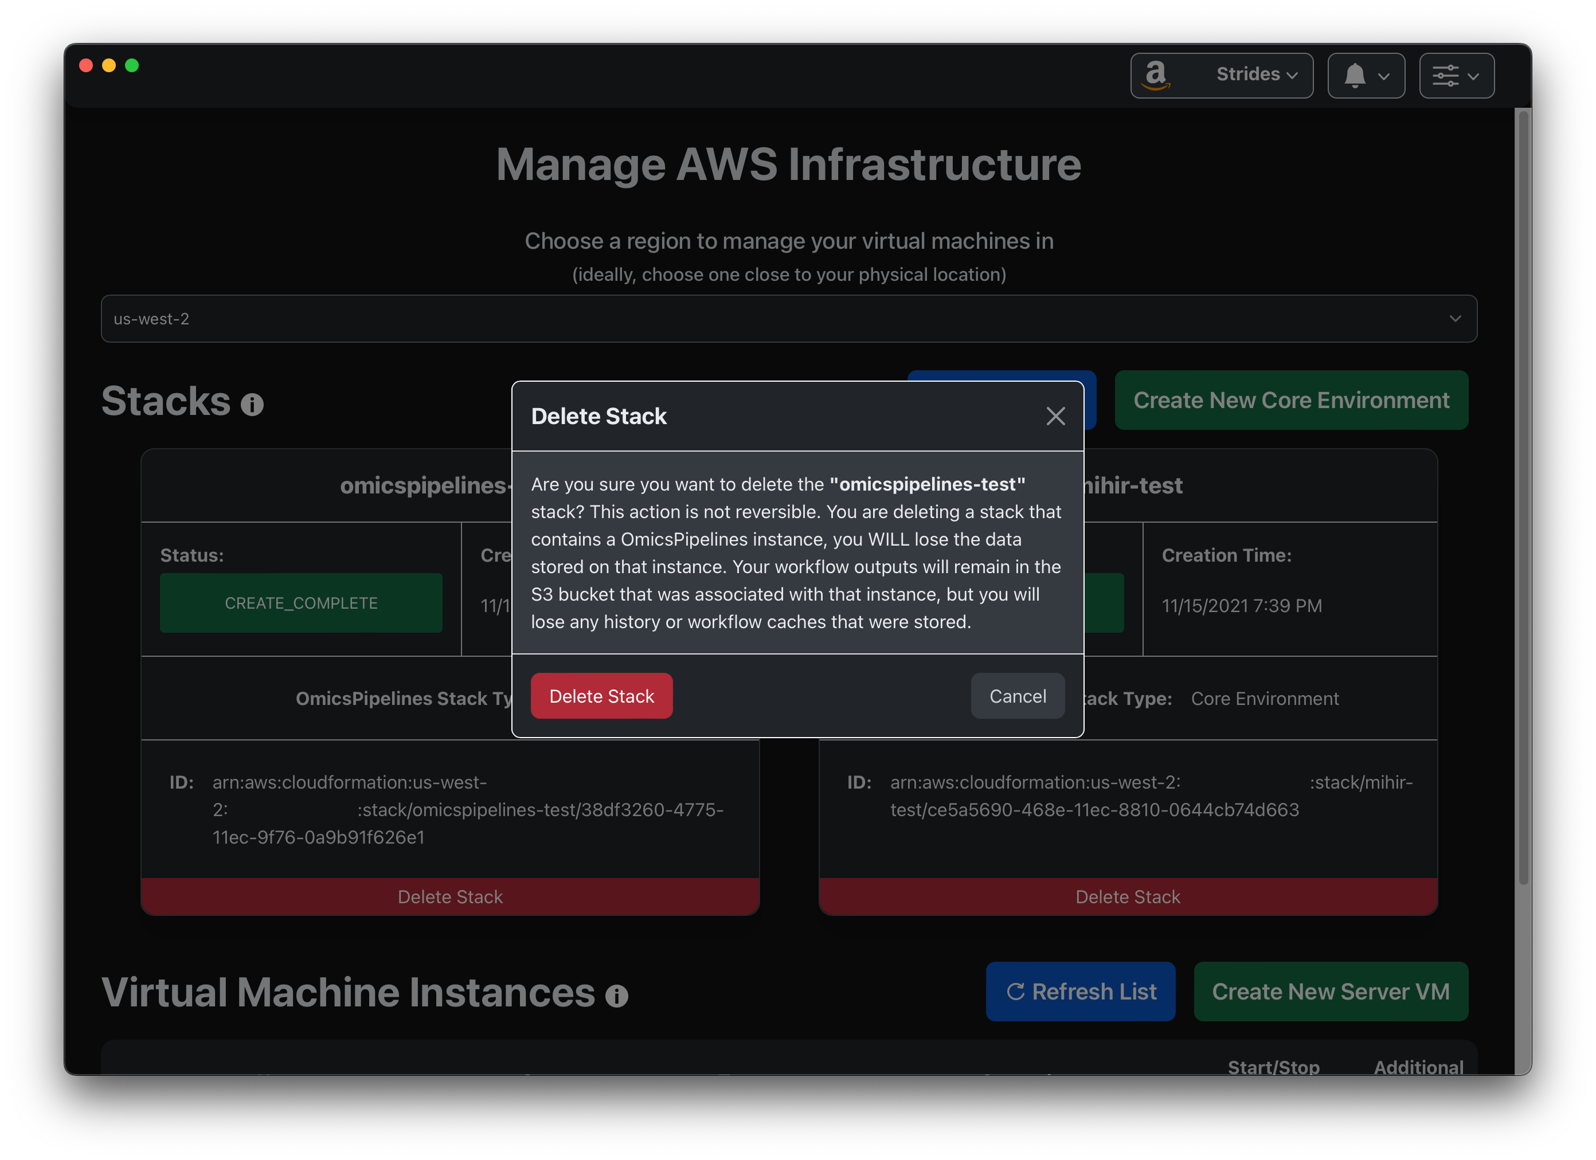Confirm deletion with Delete Stack button
Viewport: 1596px width, 1160px height.
coord(601,695)
